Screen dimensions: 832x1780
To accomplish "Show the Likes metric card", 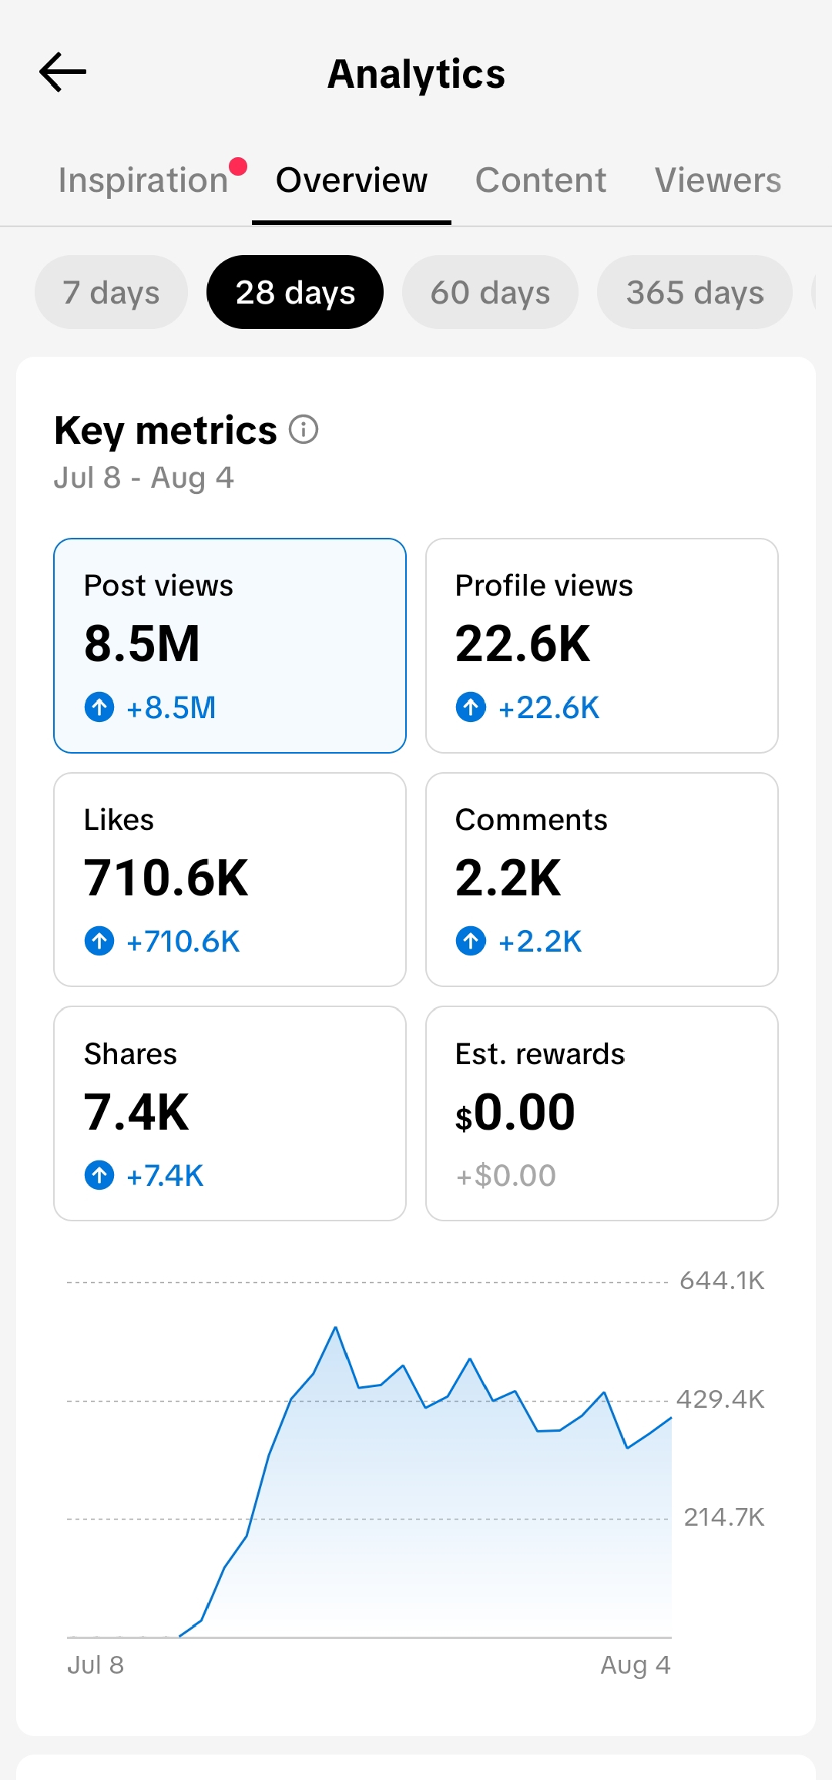I will coord(230,879).
